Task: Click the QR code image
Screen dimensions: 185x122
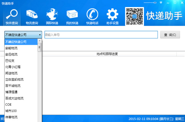Action: (x=134, y=16)
